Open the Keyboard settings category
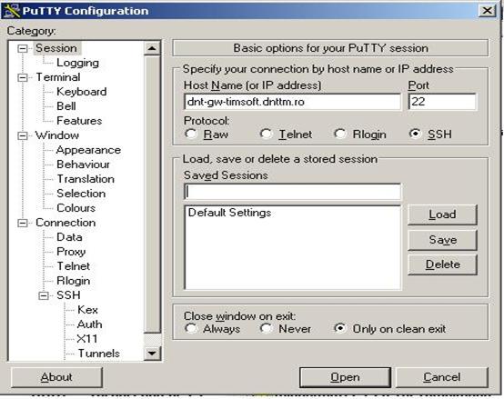The height and width of the screenshot is (399, 504). (82, 92)
